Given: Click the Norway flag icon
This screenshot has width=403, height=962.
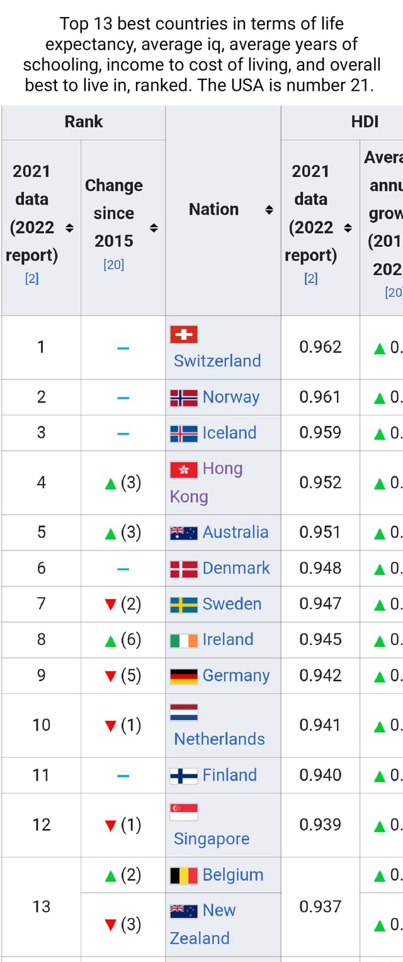Looking at the screenshot, I should coord(183,397).
